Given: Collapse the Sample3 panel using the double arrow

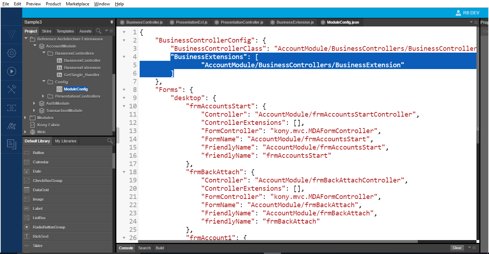Looking at the screenshot, I should pos(112,22).
